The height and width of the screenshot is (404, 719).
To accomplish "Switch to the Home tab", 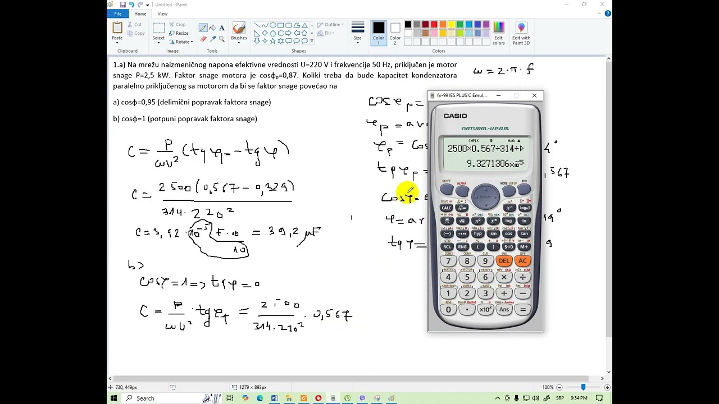I will point(140,14).
